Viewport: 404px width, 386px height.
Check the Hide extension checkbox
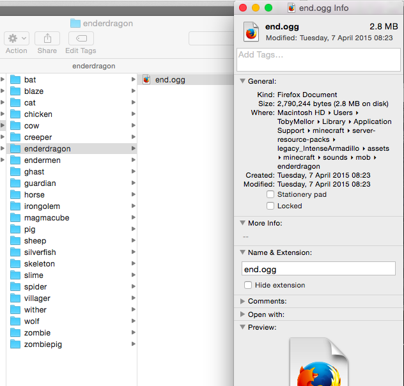point(248,285)
